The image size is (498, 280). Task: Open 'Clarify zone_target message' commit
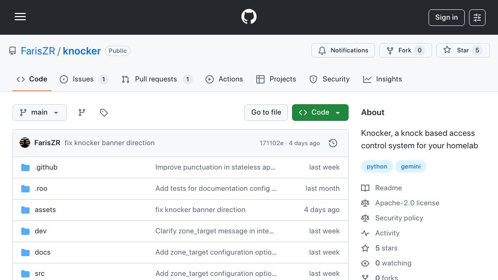[214, 231]
